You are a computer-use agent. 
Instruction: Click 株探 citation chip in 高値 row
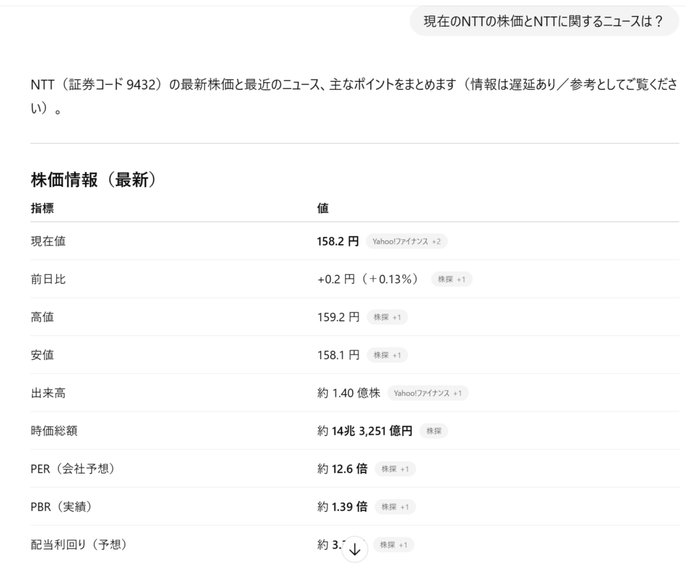(387, 318)
